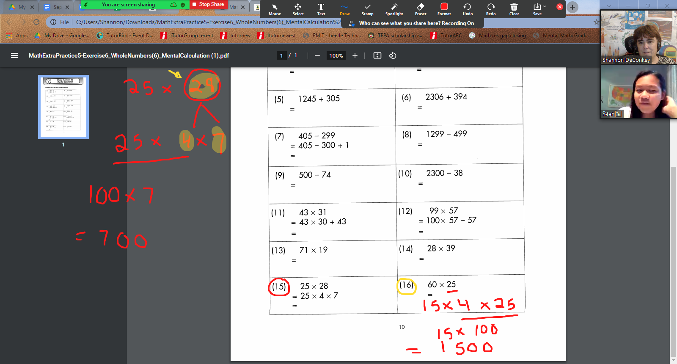
Task: Bookmark this page with the star
Action: click(596, 22)
